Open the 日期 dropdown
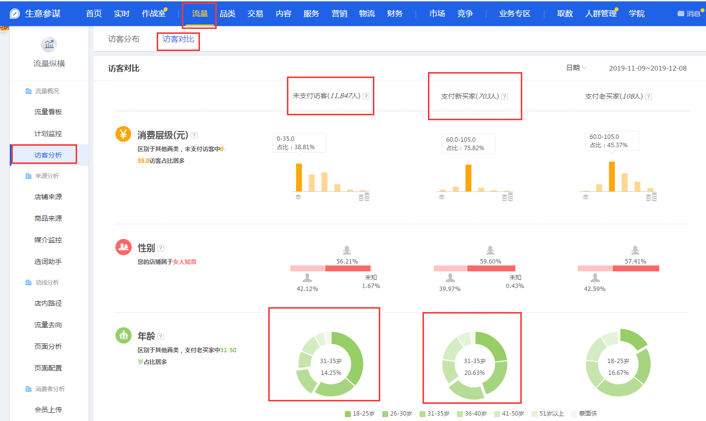Image resolution: width=706 pixels, height=421 pixels. pos(576,68)
